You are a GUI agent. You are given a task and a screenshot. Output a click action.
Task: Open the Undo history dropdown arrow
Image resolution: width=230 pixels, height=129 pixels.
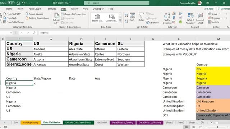[x=26, y=3]
